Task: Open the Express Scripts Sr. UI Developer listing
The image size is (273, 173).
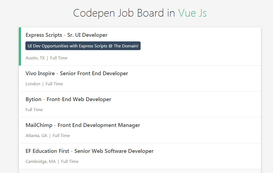Action: [x=66, y=35]
